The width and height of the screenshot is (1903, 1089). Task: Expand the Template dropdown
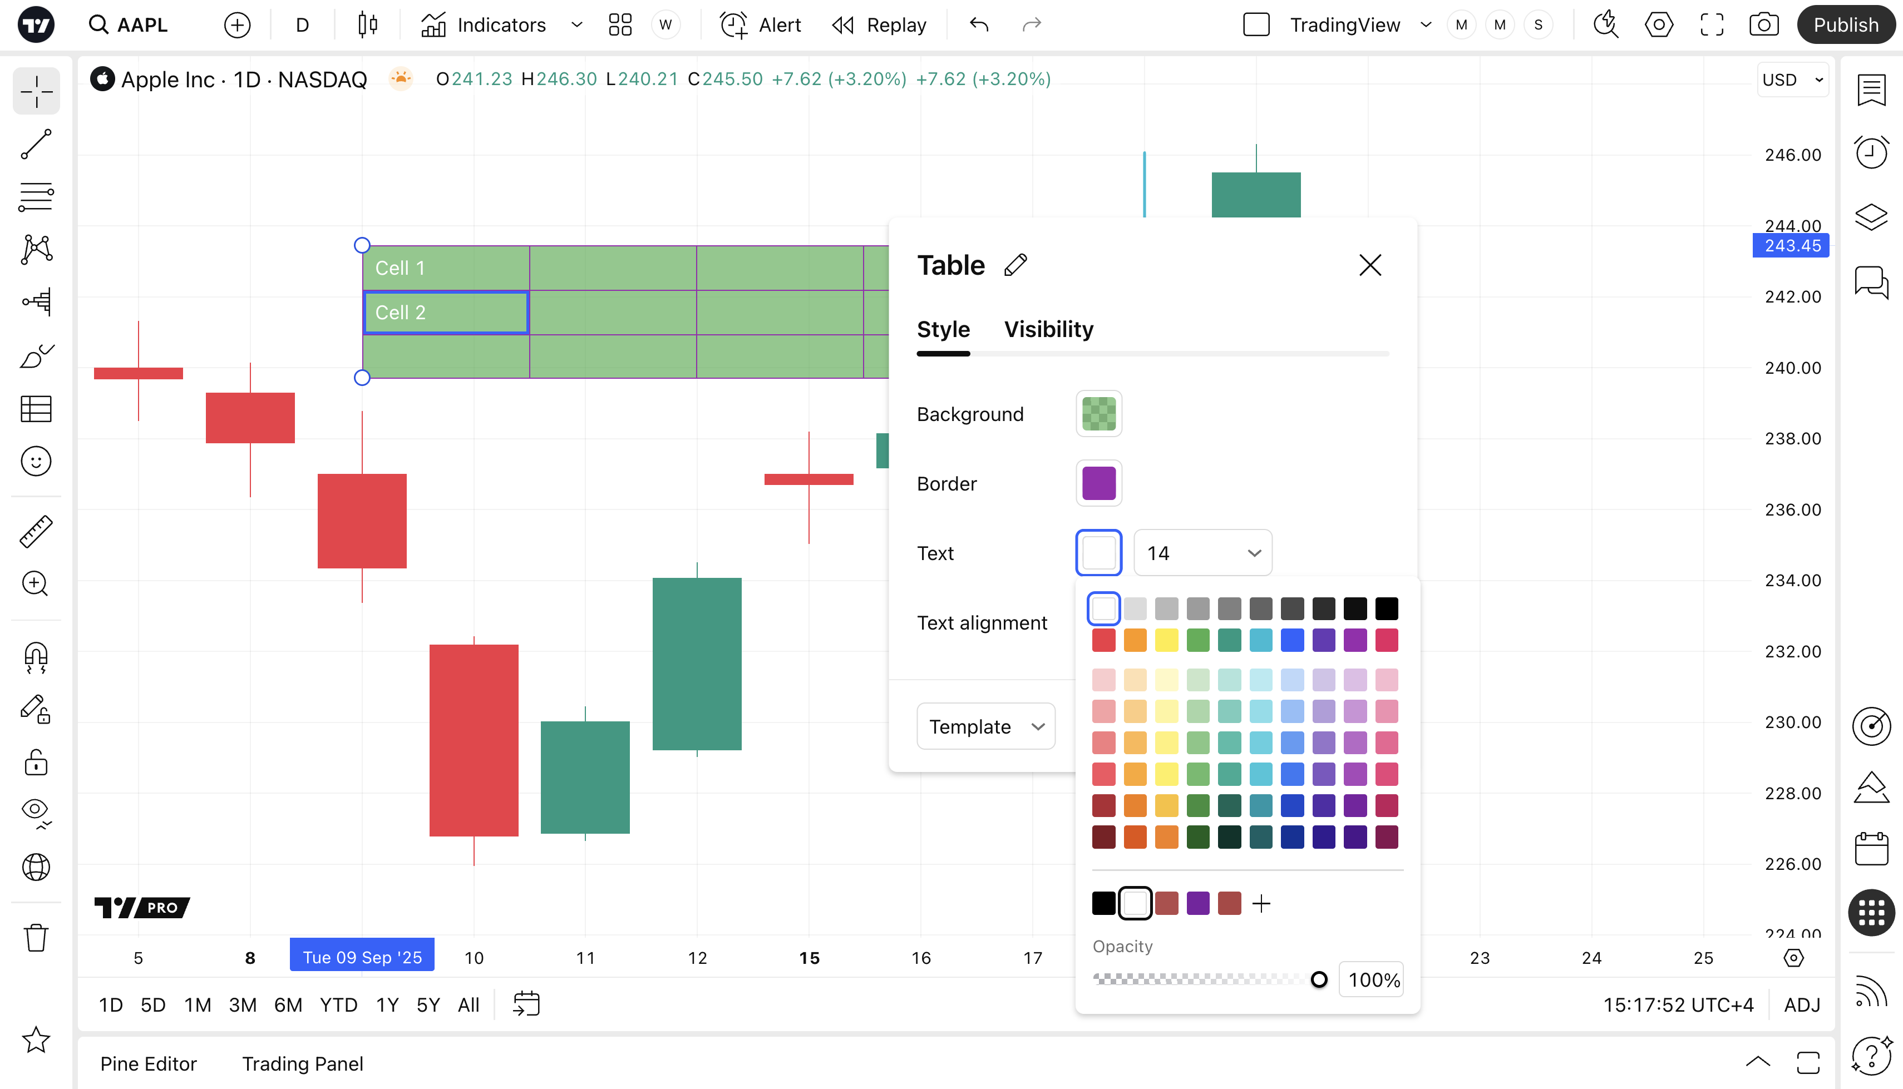point(985,726)
